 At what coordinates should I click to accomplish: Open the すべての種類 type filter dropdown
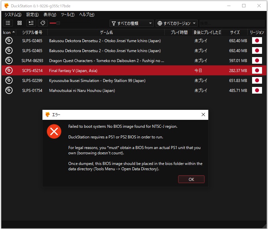131,23
